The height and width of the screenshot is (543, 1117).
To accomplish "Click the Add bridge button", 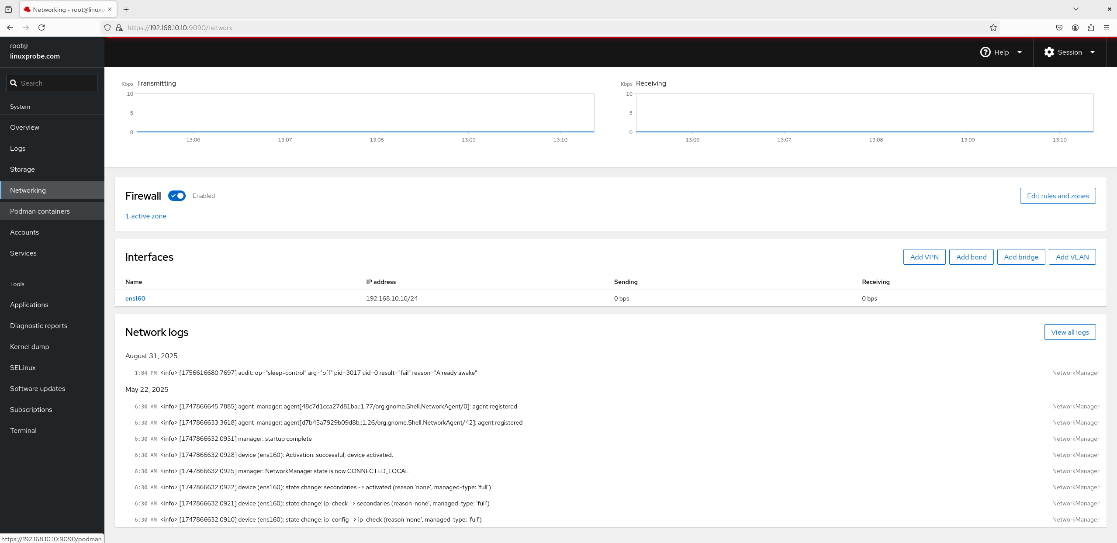I will 1021,257.
